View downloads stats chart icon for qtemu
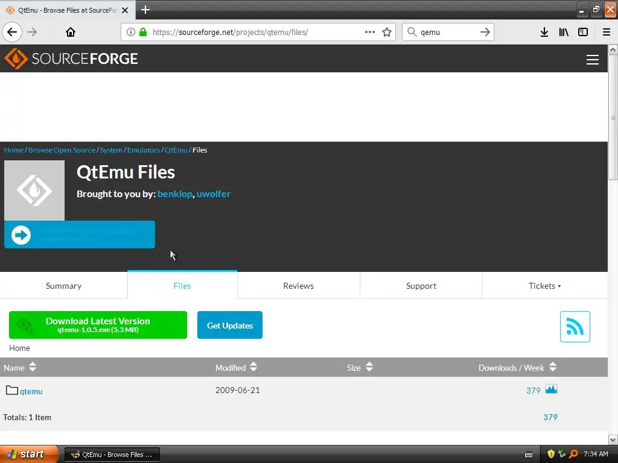Image resolution: width=618 pixels, height=463 pixels. coord(551,389)
